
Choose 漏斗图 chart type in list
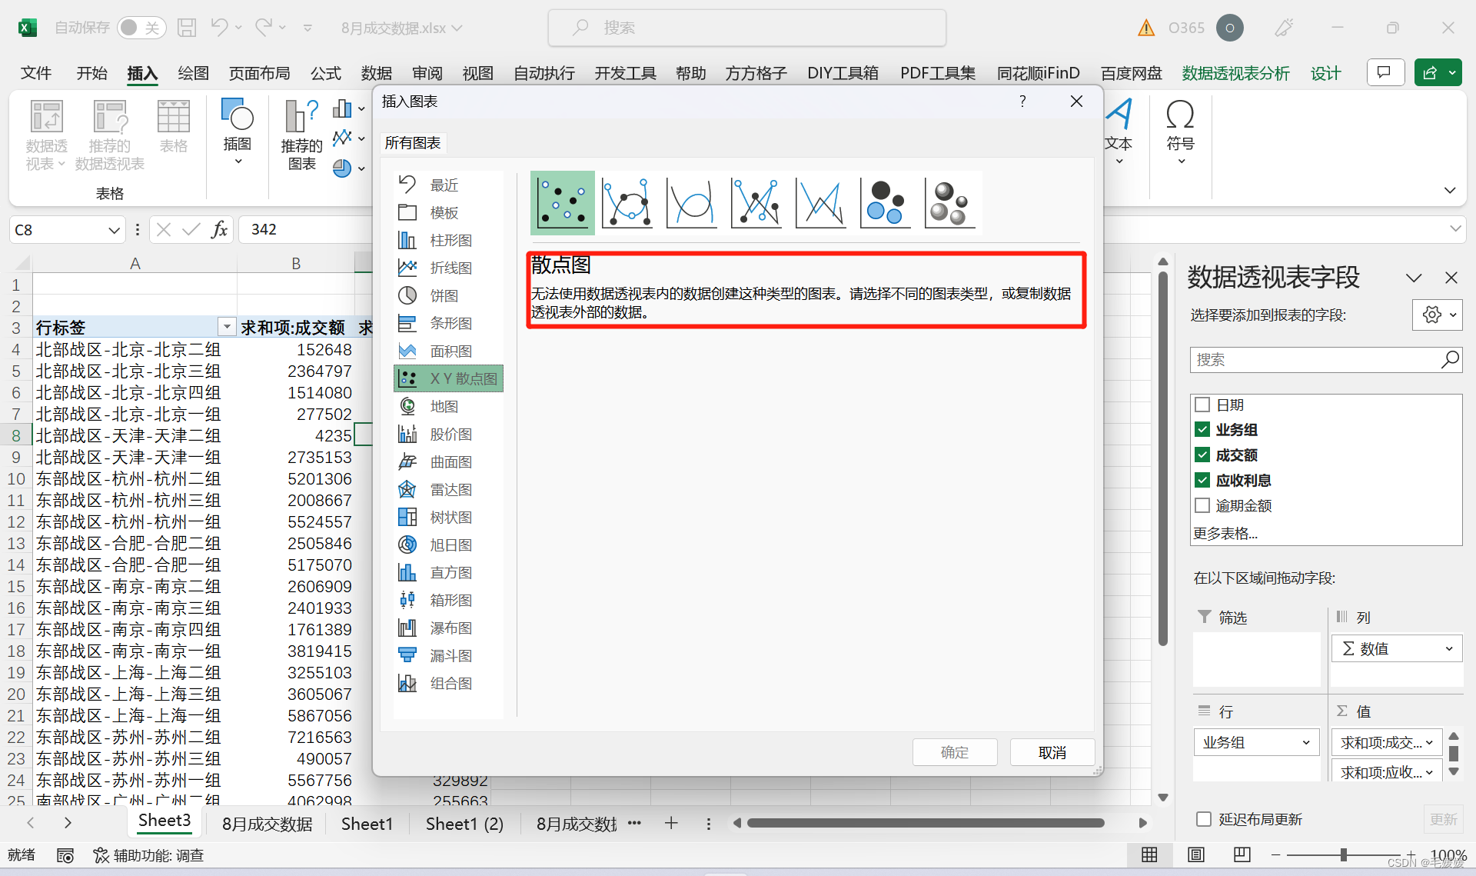click(x=448, y=655)
